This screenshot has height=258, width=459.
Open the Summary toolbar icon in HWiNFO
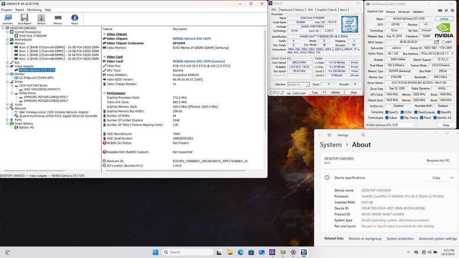click(8, 19)
